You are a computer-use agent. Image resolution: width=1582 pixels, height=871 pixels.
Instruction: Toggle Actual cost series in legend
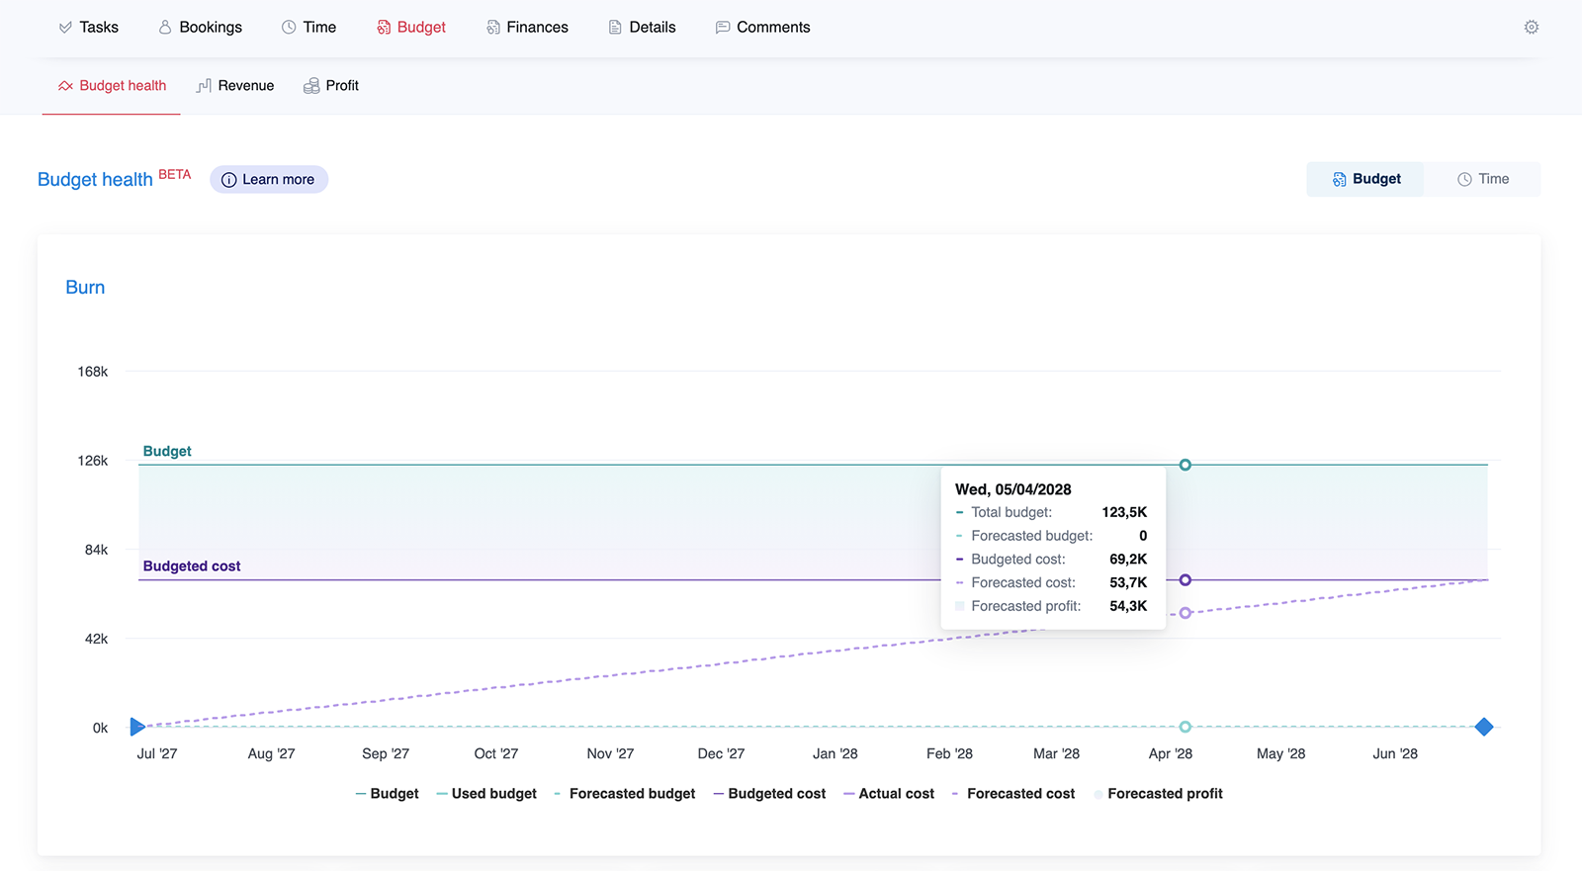click(889, 794)
